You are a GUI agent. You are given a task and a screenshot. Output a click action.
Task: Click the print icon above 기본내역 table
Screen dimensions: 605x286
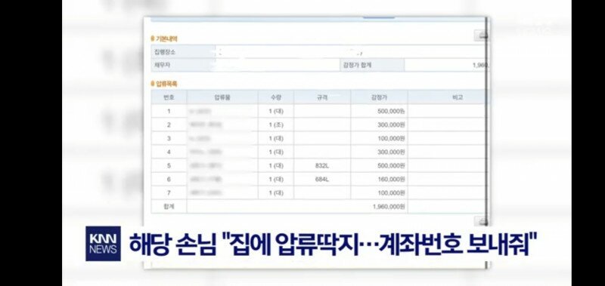point(481,35)
